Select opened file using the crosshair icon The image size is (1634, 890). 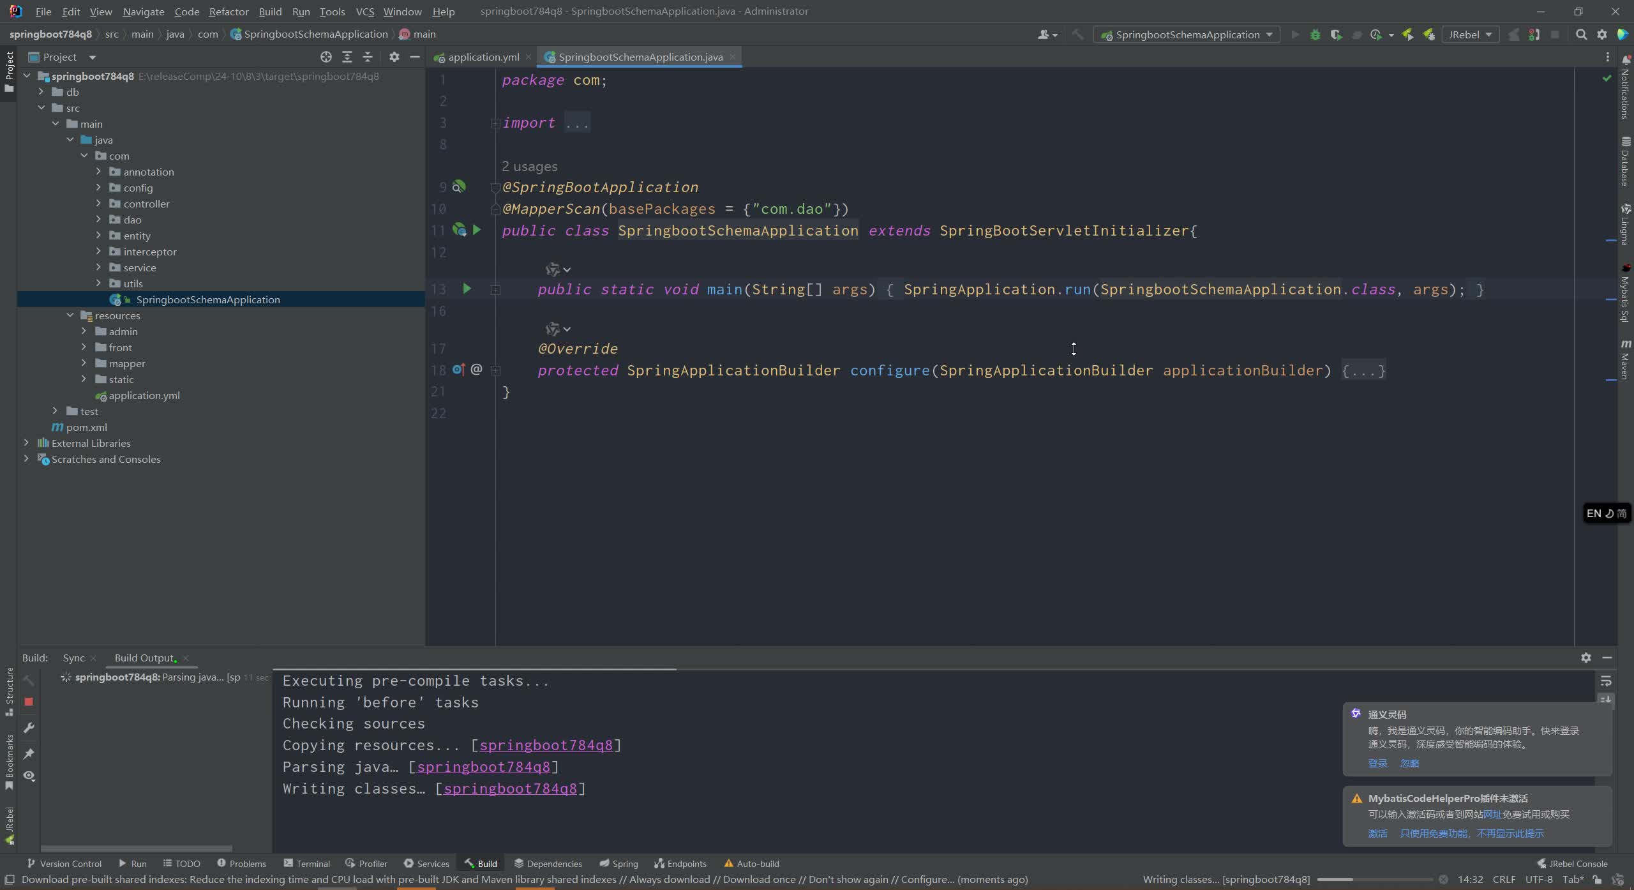[x=326, y=57]
